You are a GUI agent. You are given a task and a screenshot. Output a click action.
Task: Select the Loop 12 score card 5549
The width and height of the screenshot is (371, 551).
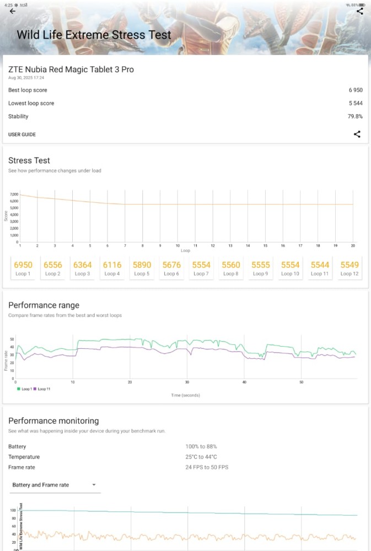(x=350, y=268)
